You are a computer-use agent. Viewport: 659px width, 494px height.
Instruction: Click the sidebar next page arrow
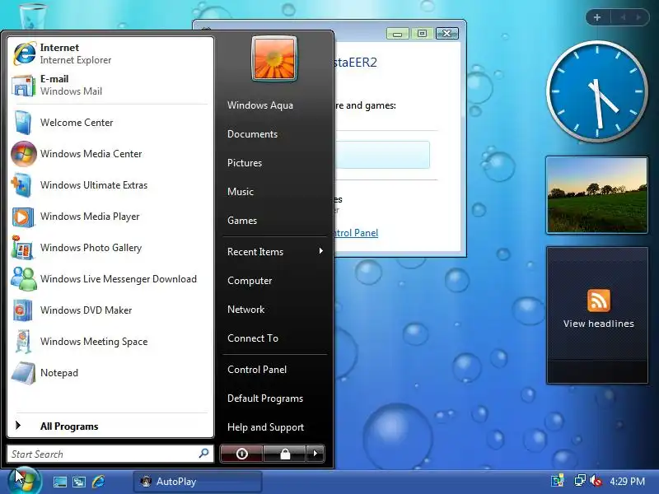(x=639, y=17)
